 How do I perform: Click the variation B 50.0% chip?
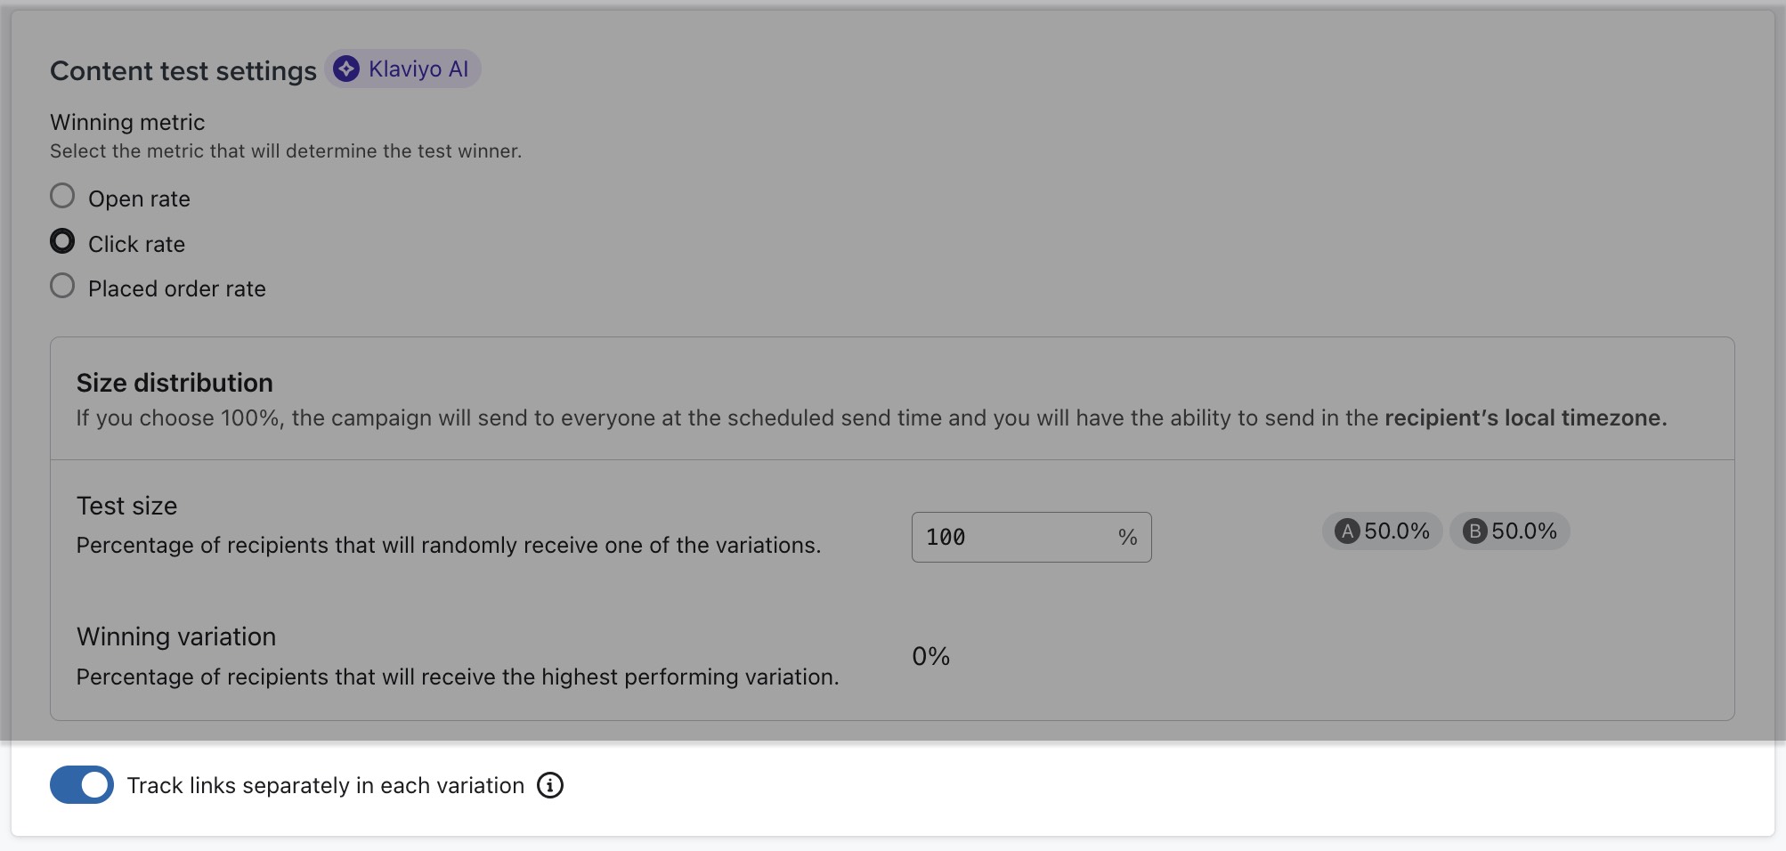point(1508,531)
